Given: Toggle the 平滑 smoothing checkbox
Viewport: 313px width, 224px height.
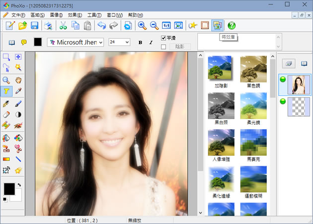Looking at the screenshot, I should coord(163,38).
